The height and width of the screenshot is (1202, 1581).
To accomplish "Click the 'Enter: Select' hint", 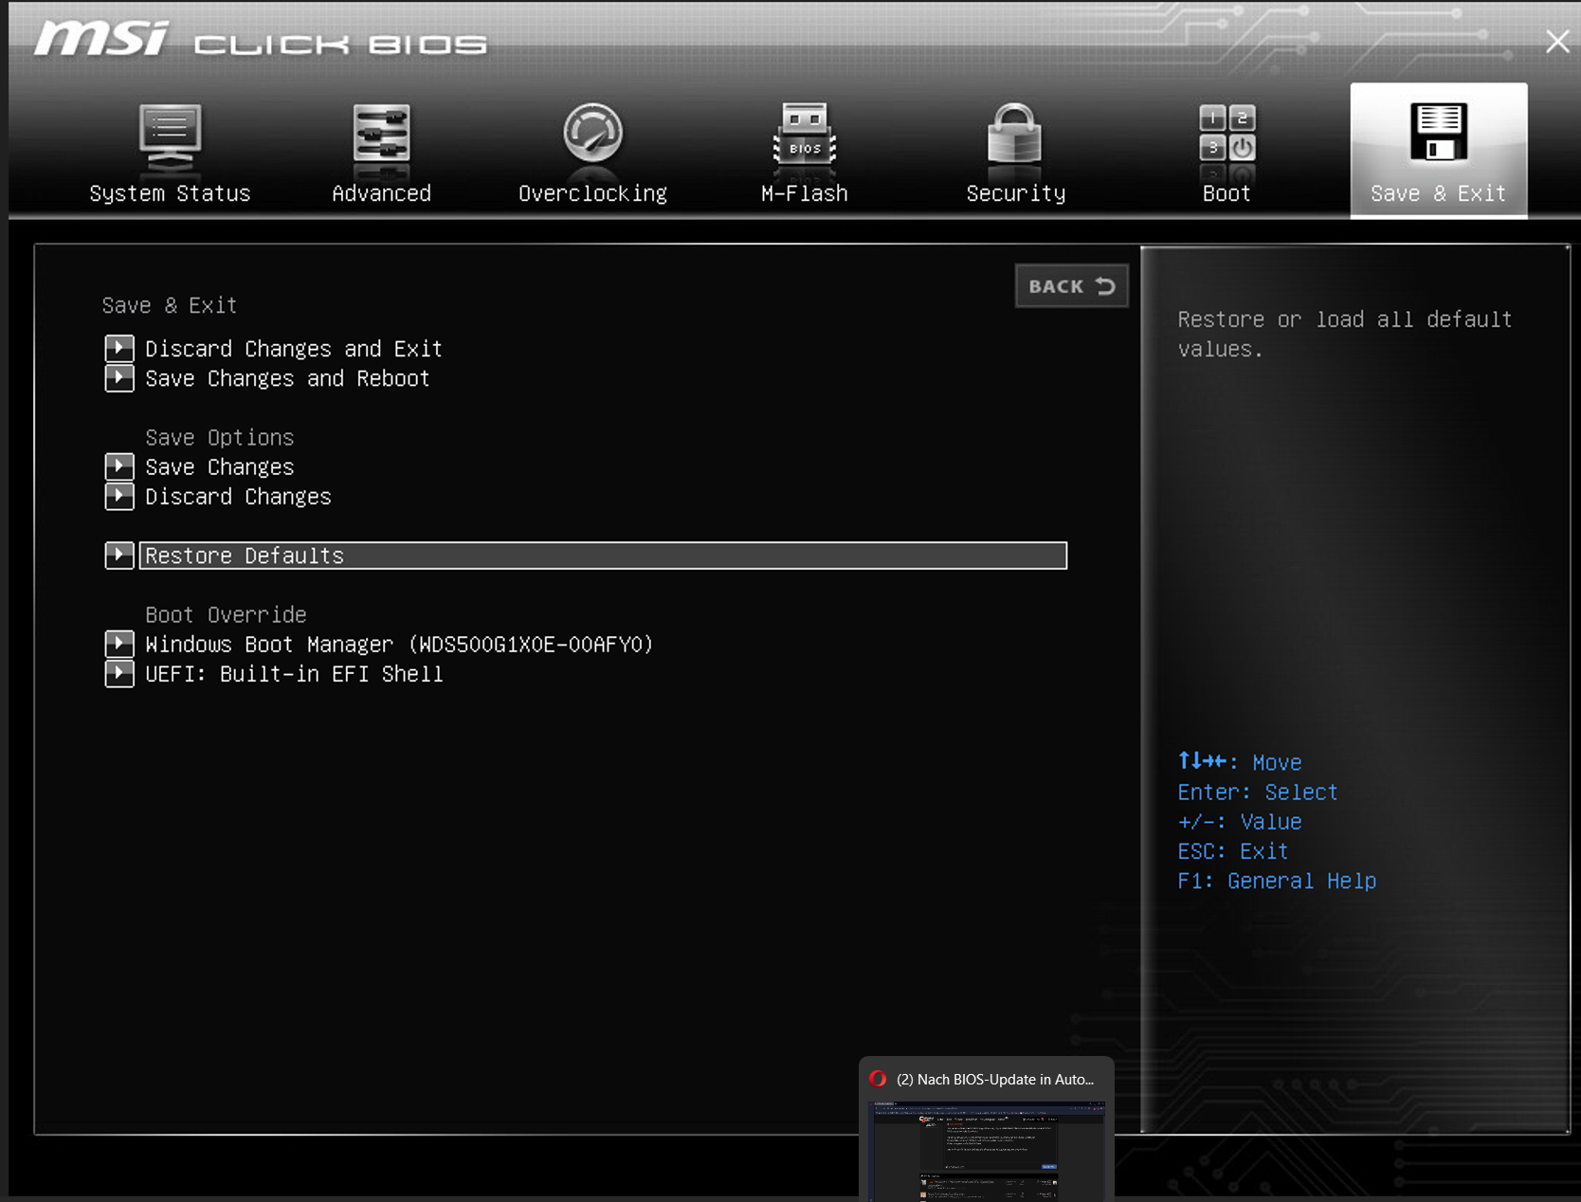I will click(1257, 792).
